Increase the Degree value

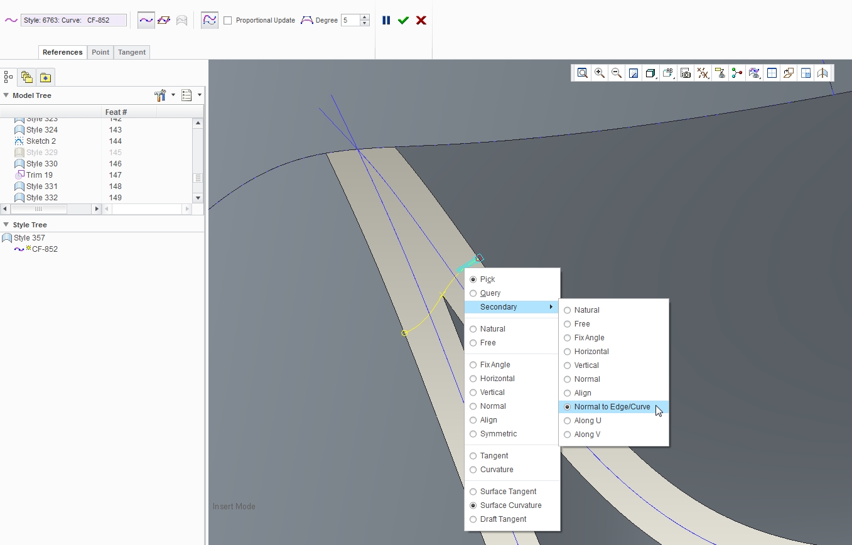[365, 17]
